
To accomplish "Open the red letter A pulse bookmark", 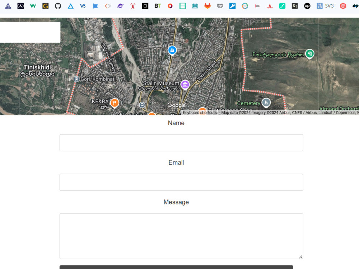I will (x=270, y=6).
